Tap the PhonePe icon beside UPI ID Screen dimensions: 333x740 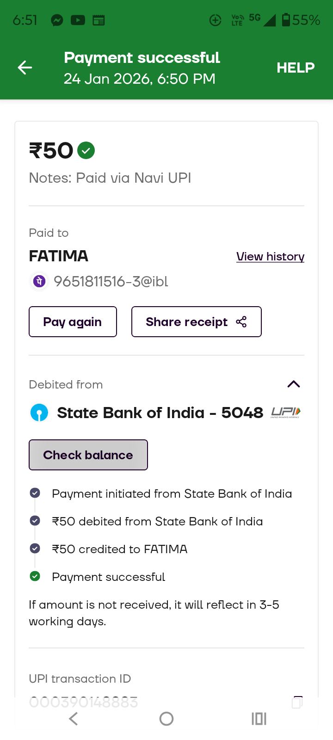pos(40,281)
